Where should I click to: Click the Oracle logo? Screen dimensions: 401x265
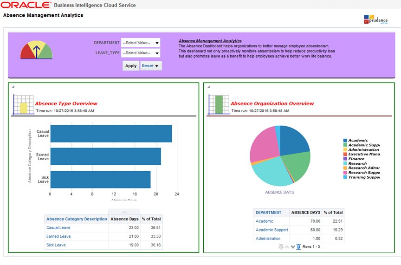(26, 5)
